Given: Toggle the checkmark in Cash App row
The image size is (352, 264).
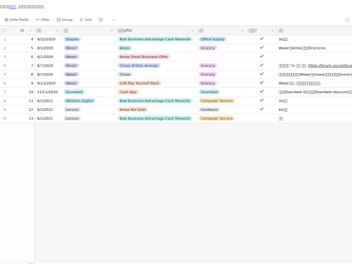Looking at the screenshot, I should pos(261,91).
